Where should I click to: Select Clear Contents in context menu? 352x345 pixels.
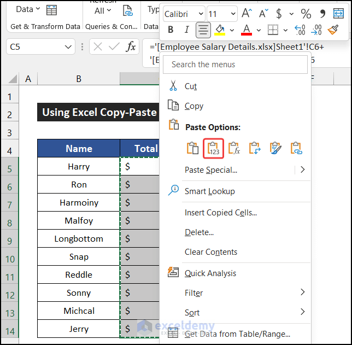click(x=210, y=252)
